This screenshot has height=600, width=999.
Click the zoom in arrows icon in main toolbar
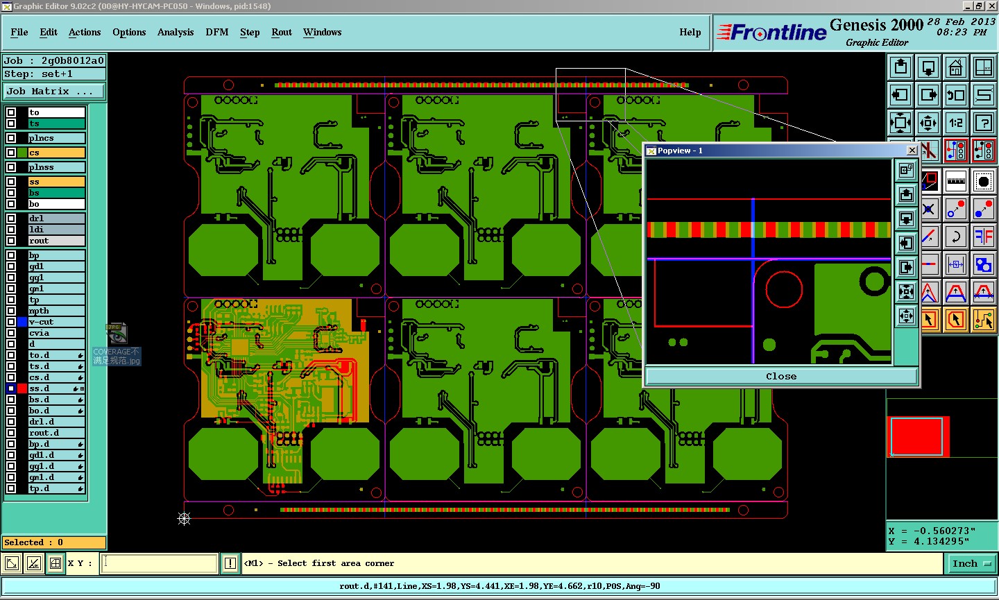pyautogui.click(x=900, y=123)
